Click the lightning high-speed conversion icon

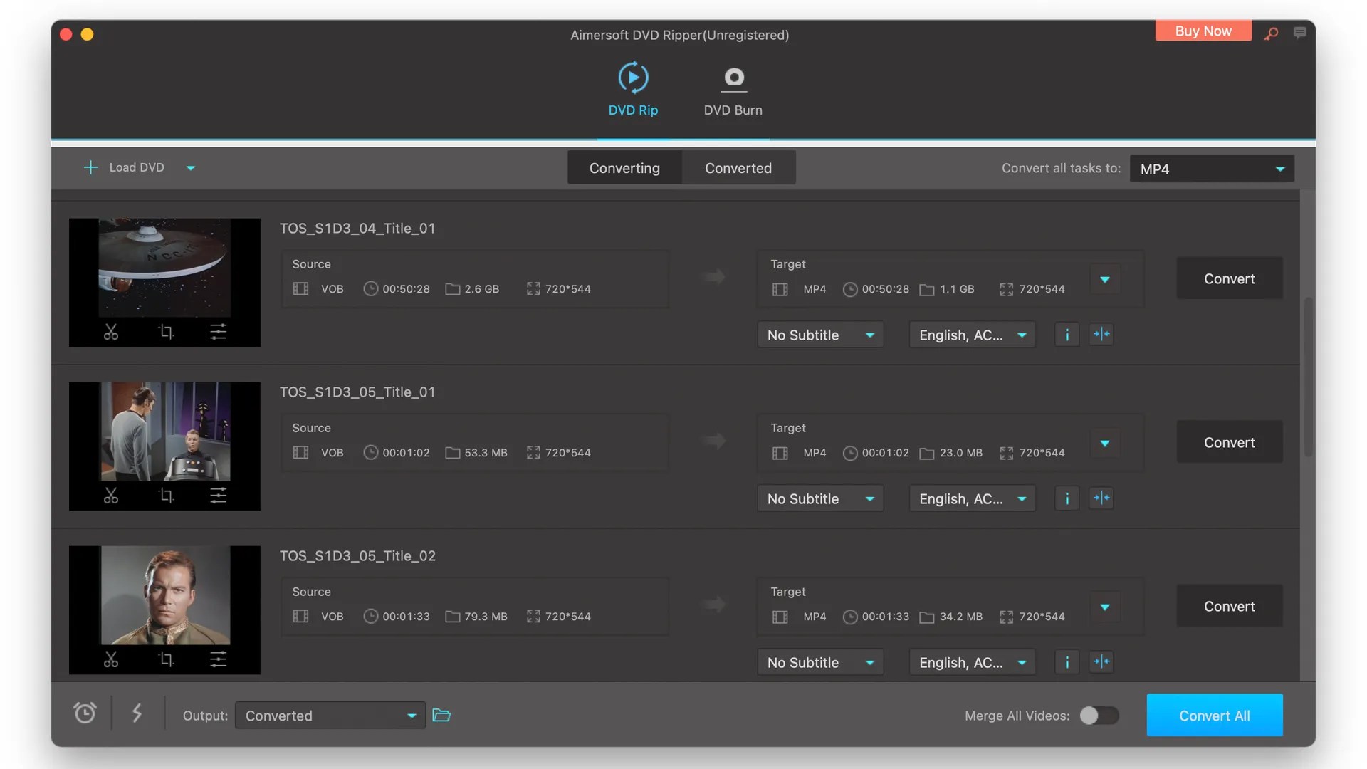[x=137, y=713]
